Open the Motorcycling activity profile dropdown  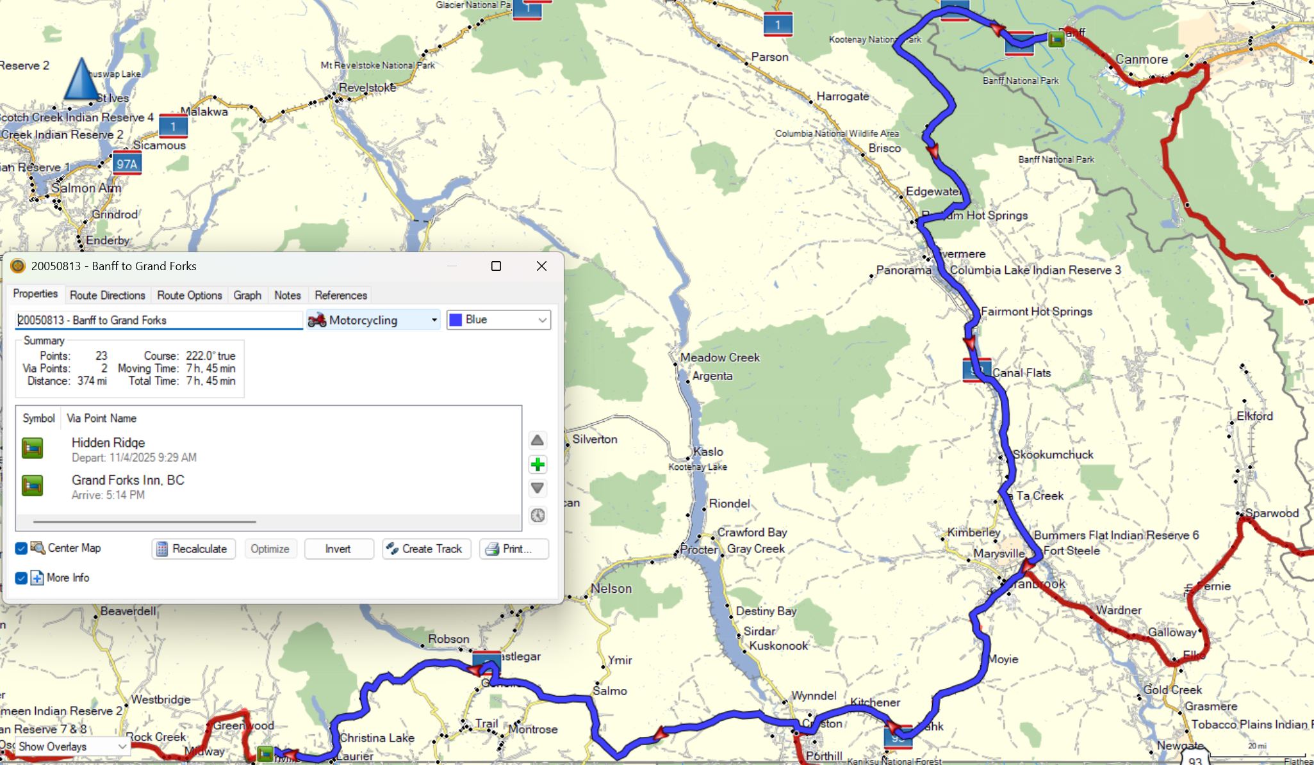click(374, 320)
